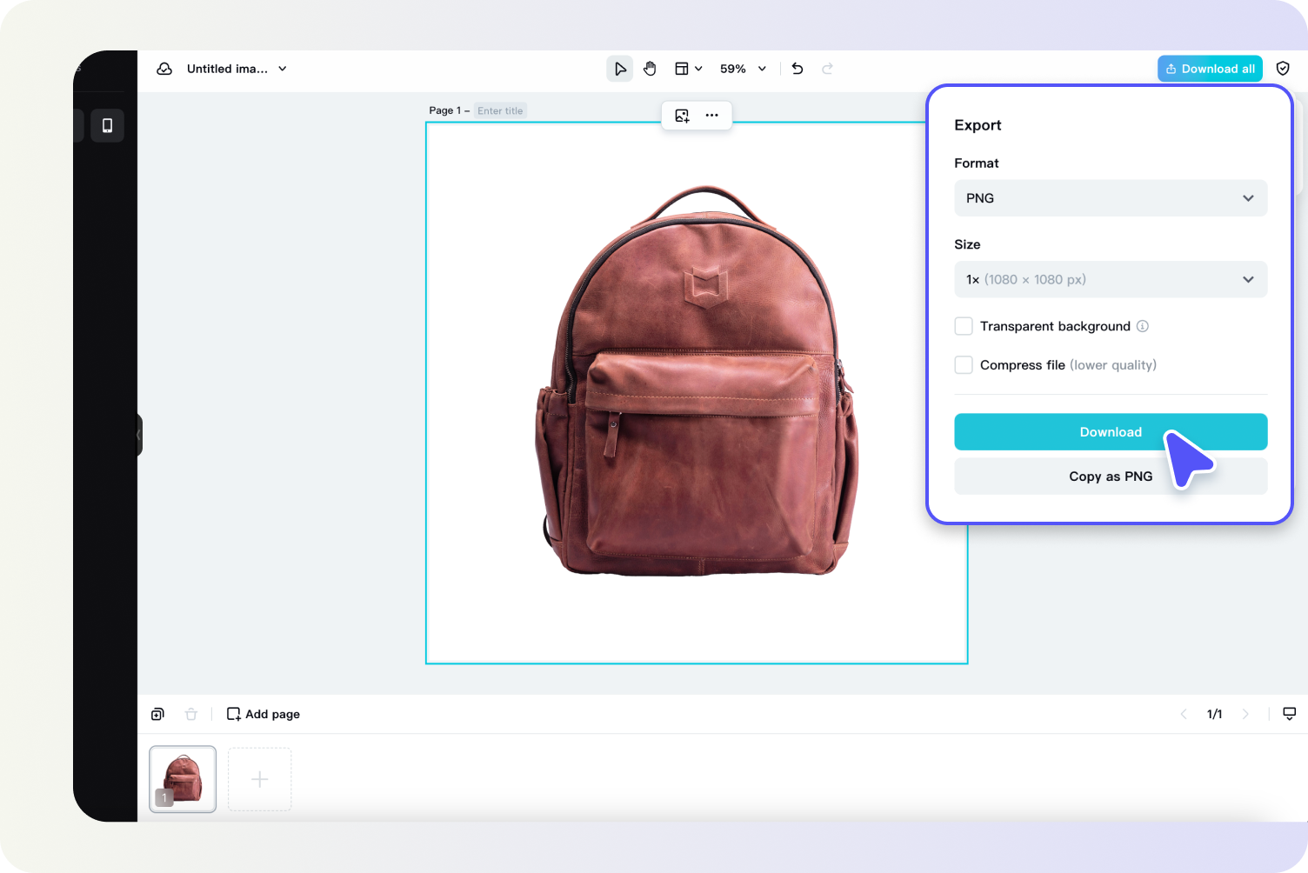Replace the image using the image icon above canvas

pyautogui.click(x=682, y=115)
